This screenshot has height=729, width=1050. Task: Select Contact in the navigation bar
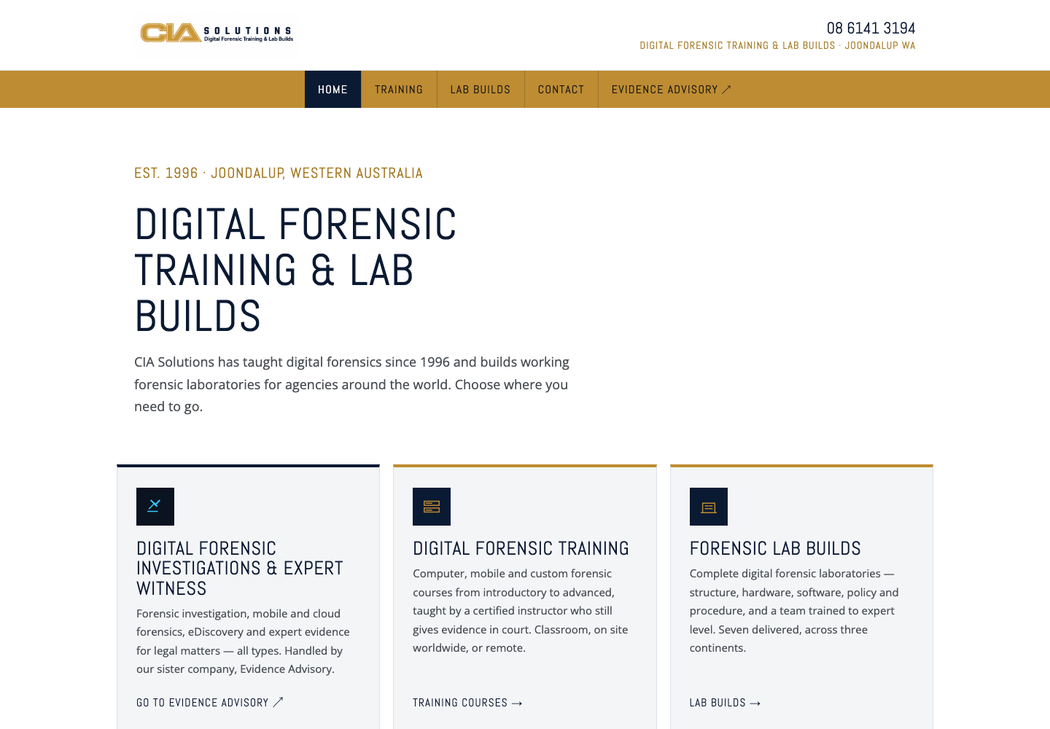pos(561,90)
